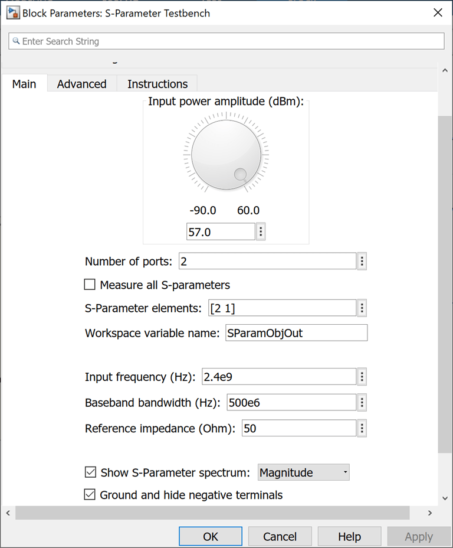Viewport: 453px width, 548px height.
Task: Switch to the Advanced tab
Action: point(81,84)
